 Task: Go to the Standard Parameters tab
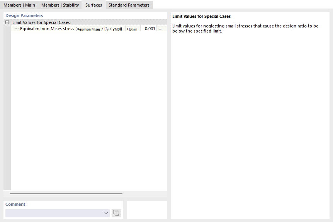(129, 5)
